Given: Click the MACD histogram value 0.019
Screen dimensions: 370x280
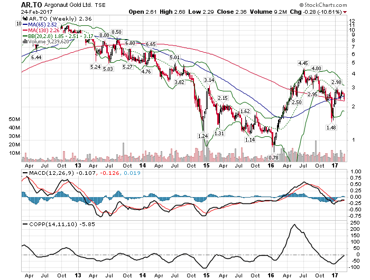Looking at the screenshot, I should [x=132, y=173].
